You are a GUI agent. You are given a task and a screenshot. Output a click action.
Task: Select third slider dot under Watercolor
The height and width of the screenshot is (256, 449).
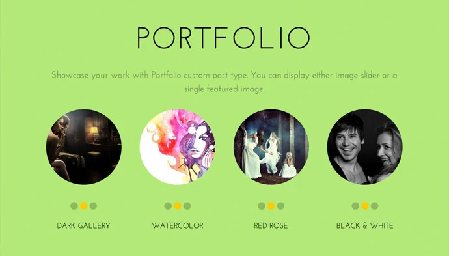tap(187, 206)
